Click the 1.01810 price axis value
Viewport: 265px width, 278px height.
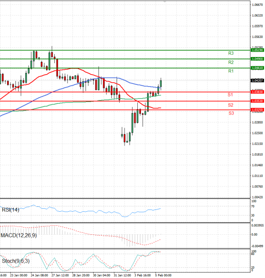[257, 154]
